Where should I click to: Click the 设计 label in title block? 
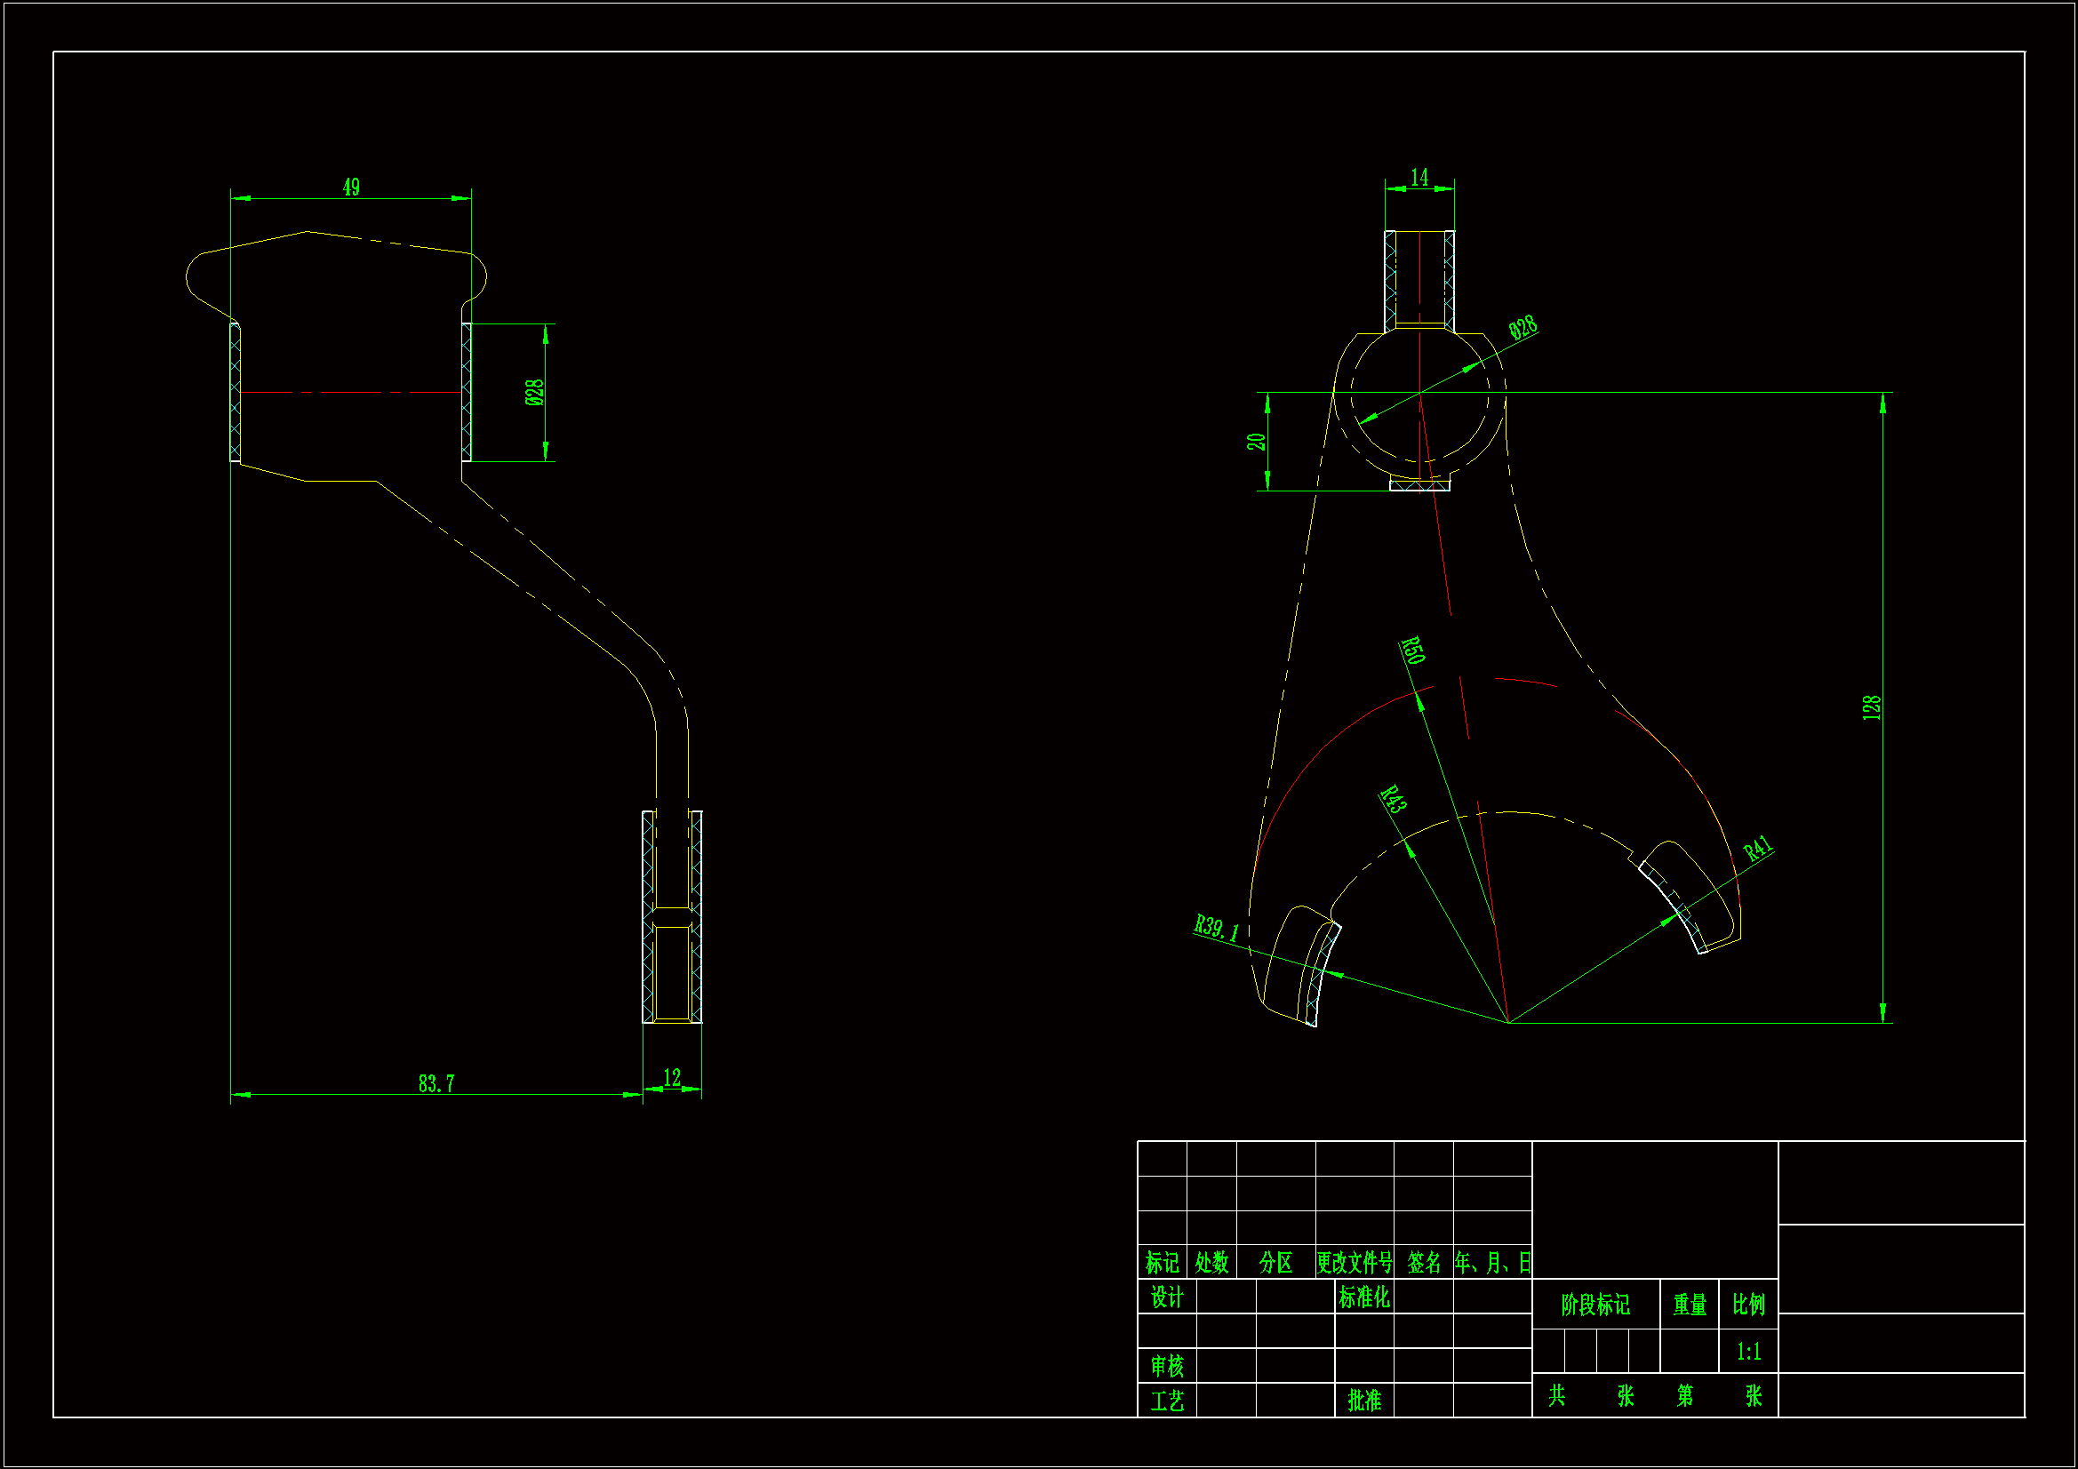(1167, 1297)
